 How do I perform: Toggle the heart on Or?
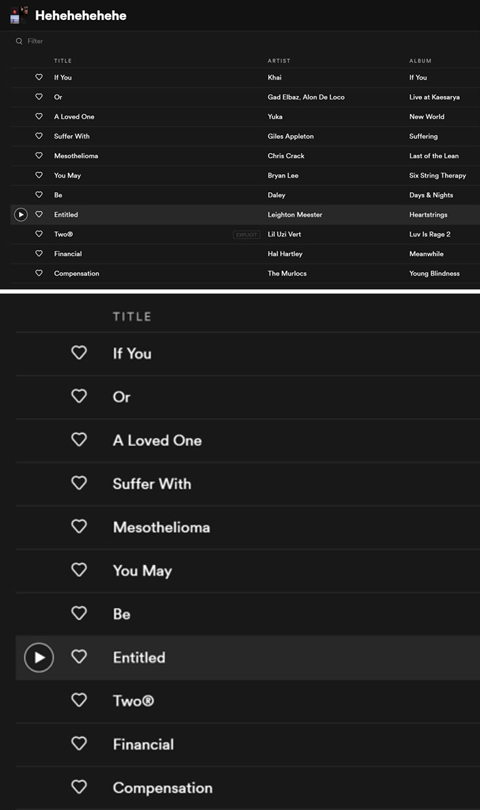coord(39,97)
